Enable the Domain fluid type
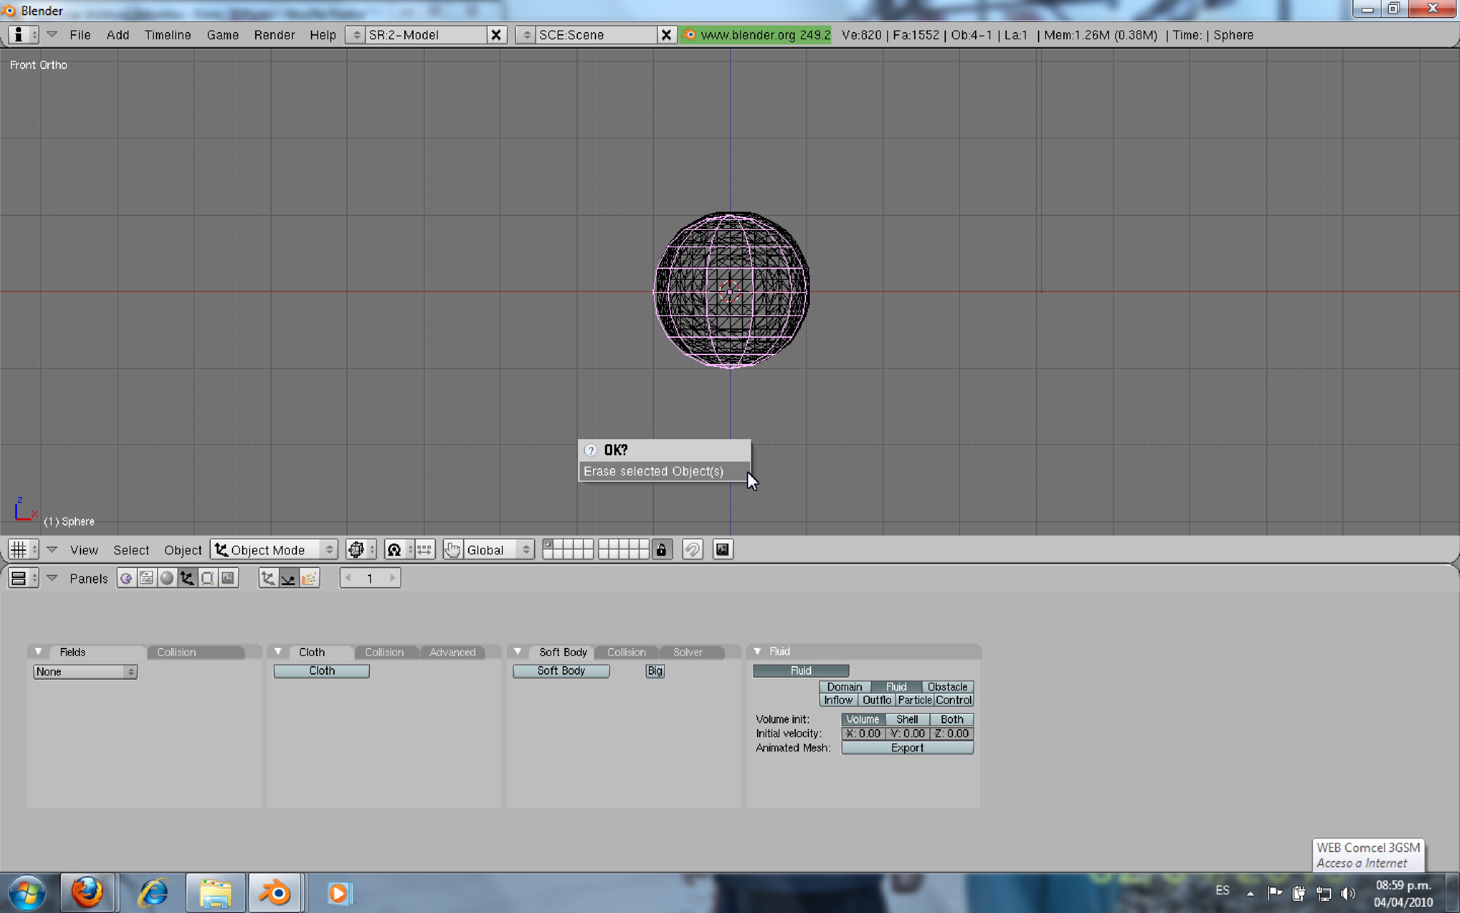Viewport: 1460px width, 913px height. pyautogui.click(x=844, y=686)
